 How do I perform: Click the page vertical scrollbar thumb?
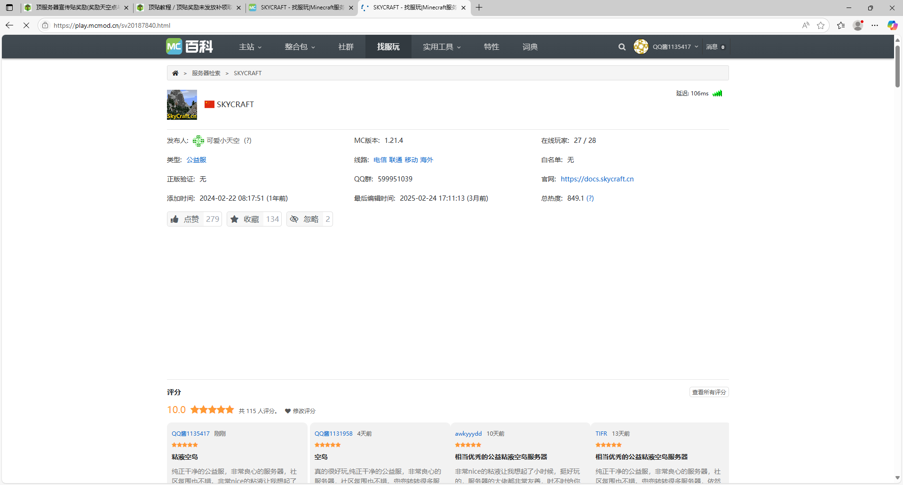[897, 66]
